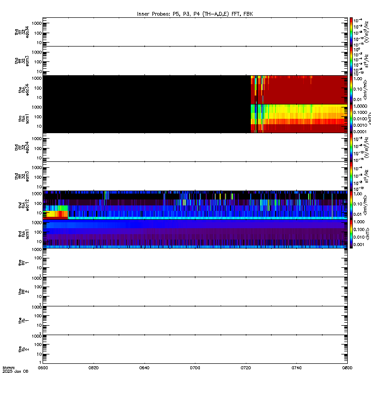
Task: Click the 0600 time axis label
Action: click(x=43, y=368)
